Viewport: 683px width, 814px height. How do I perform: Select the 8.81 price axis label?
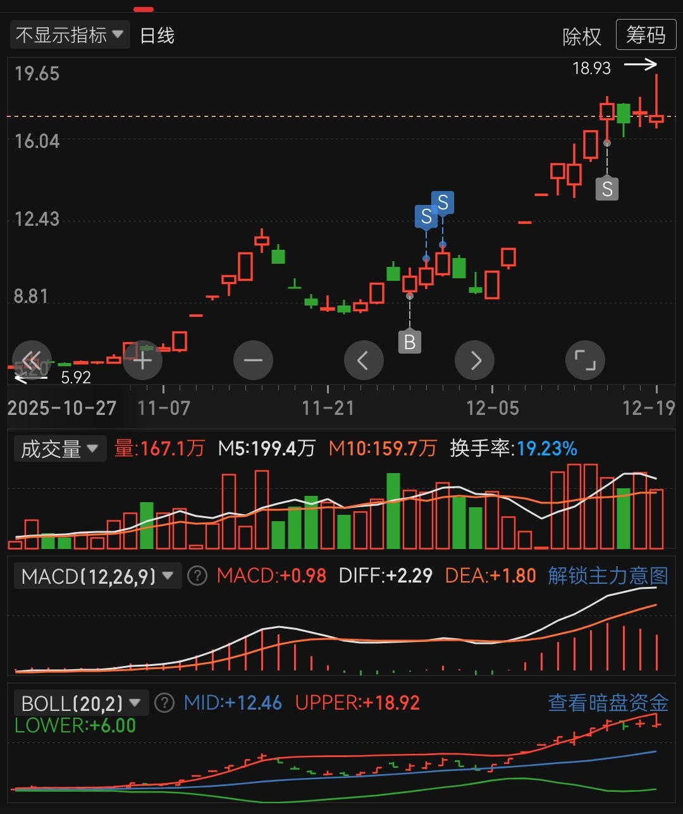31,296
